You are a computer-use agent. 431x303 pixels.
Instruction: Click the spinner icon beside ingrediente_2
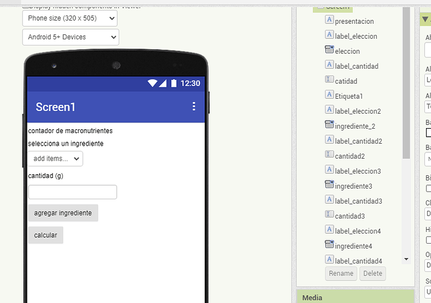coord(329,124)
